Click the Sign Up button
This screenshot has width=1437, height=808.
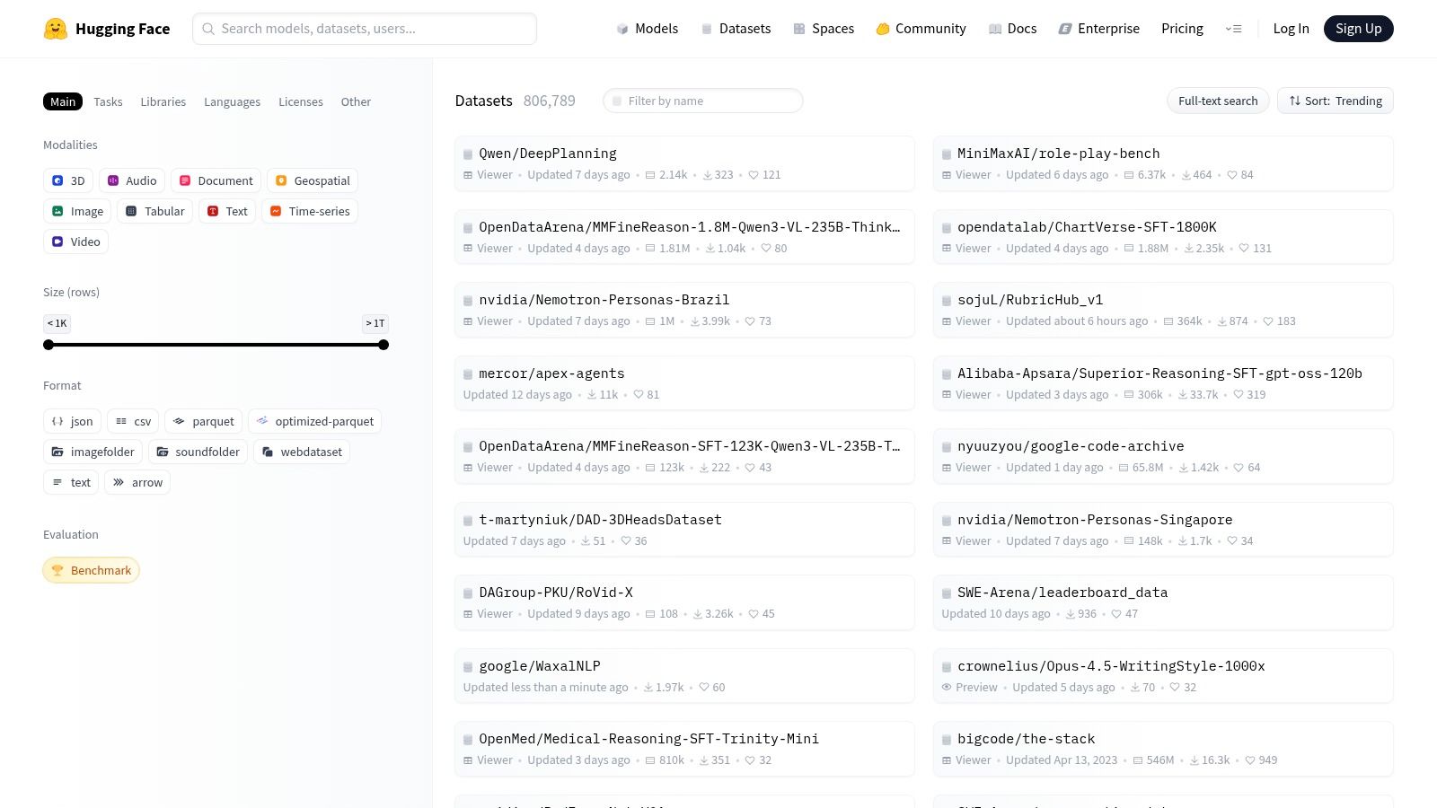click(1358, 28)
